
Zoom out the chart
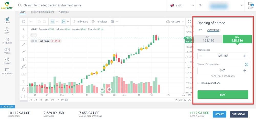[x=102, y=89]
